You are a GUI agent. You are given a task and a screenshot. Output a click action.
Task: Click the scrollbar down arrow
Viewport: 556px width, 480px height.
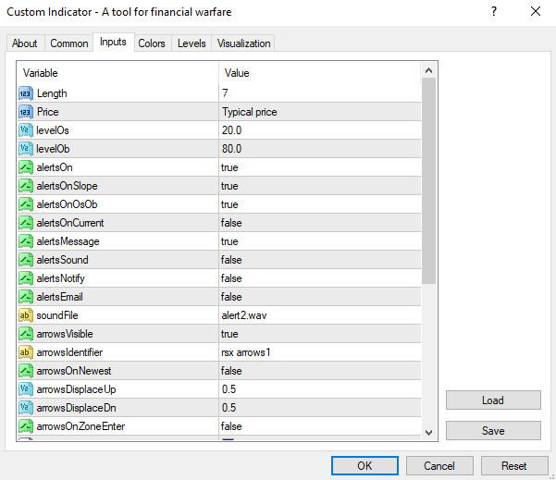pos(428,433)
